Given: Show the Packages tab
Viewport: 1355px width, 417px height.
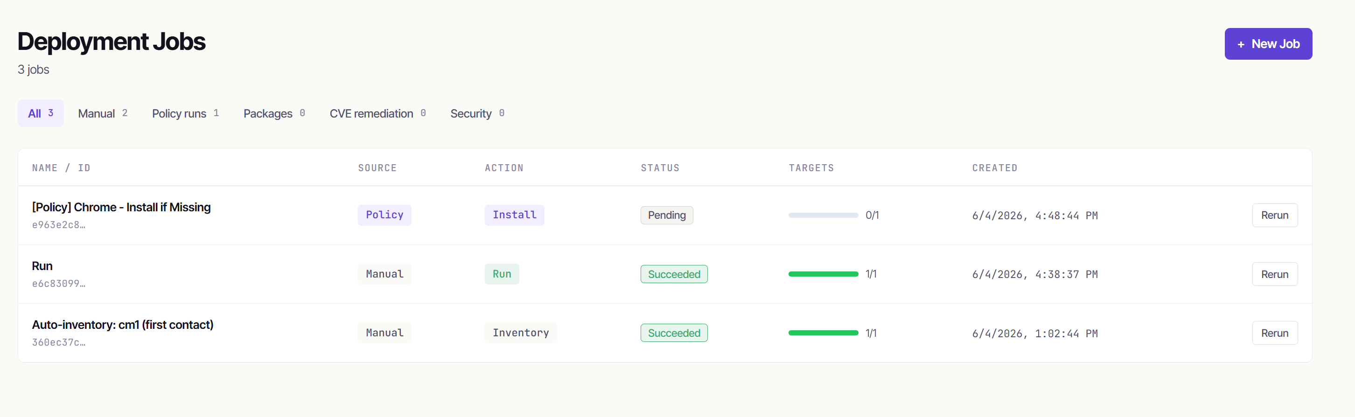Looking at the screenshot, I should 274,113.
